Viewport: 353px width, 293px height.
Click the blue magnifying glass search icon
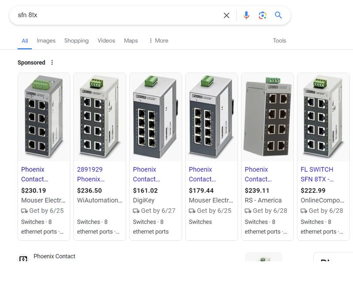[x=278, y=15]
